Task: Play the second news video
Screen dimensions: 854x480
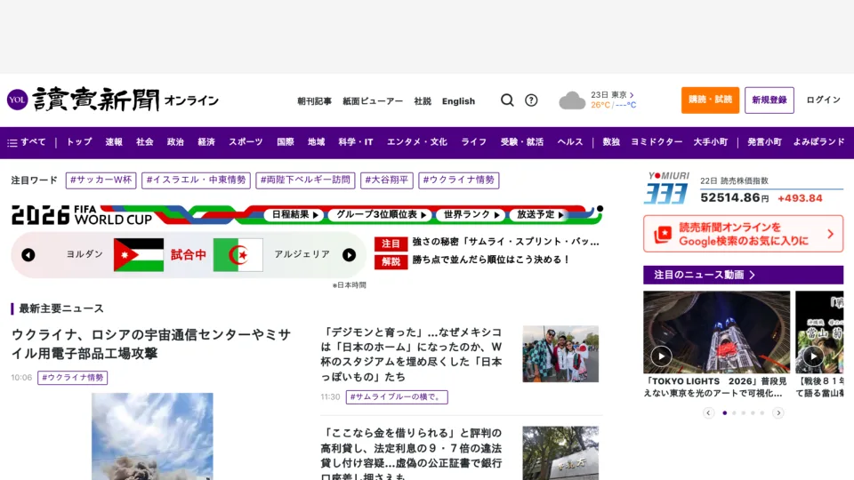Action: pos(813,356)
